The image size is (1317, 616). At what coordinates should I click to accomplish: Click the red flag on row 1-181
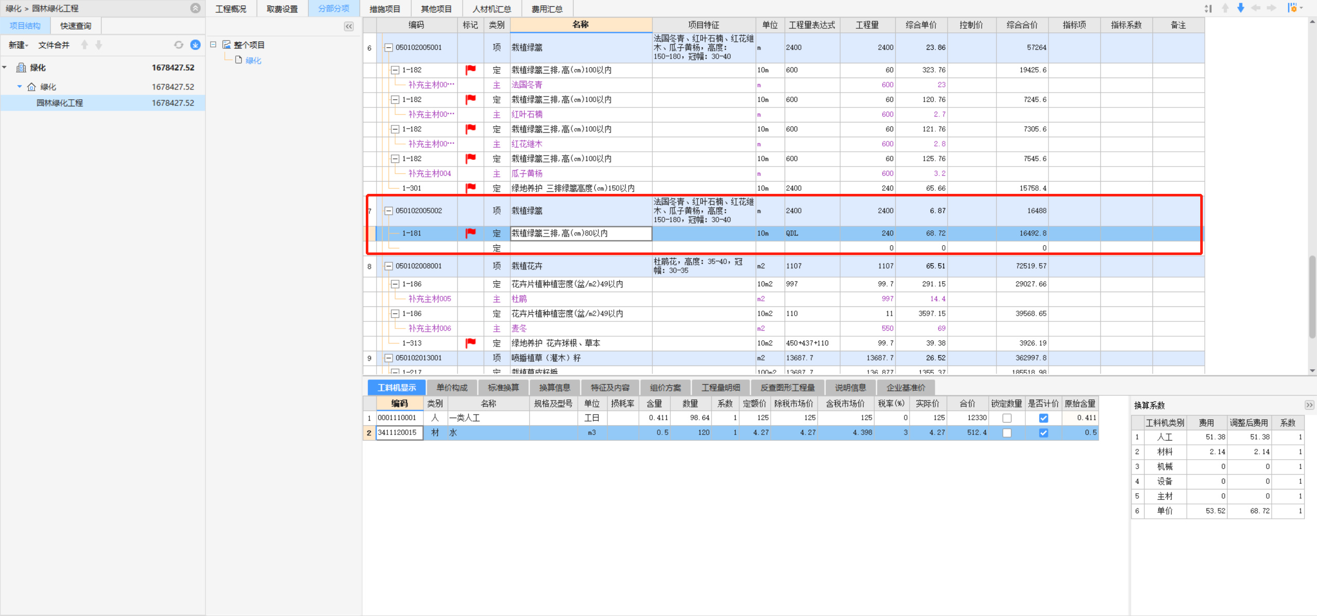point(470,233)
